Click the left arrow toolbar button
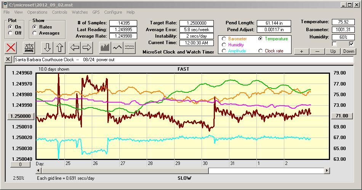This screenshot has height=190, width=362. click(x=75, y=47)
